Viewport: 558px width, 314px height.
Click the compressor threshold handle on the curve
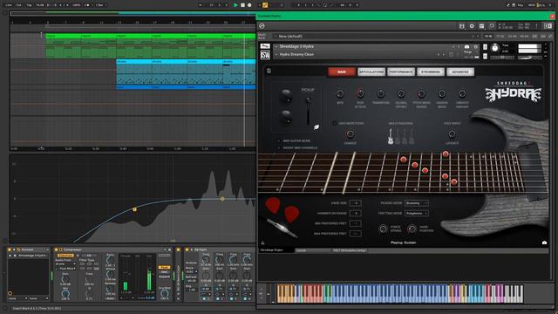pos(134,209)
